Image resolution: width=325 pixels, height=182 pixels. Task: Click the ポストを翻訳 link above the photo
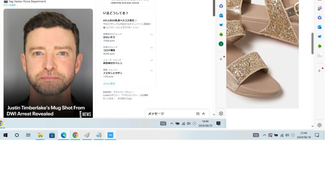pyautogui.click(x=9, y=5)
